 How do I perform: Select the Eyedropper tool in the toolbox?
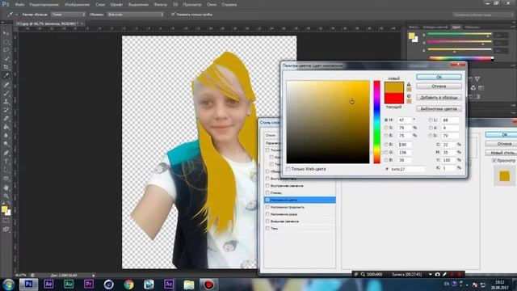tap(6, 75)
